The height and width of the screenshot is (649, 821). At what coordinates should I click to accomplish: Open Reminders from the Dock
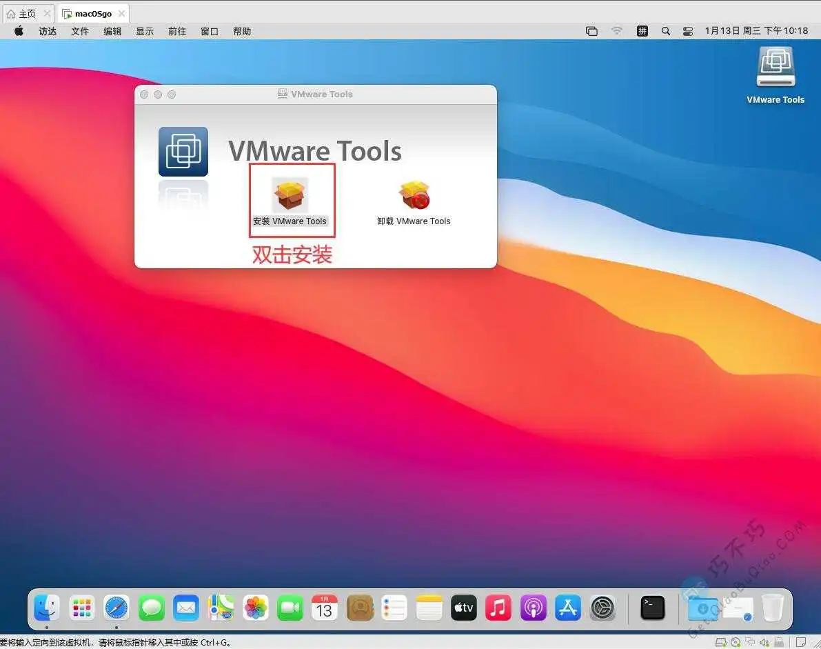pos(394,608)
